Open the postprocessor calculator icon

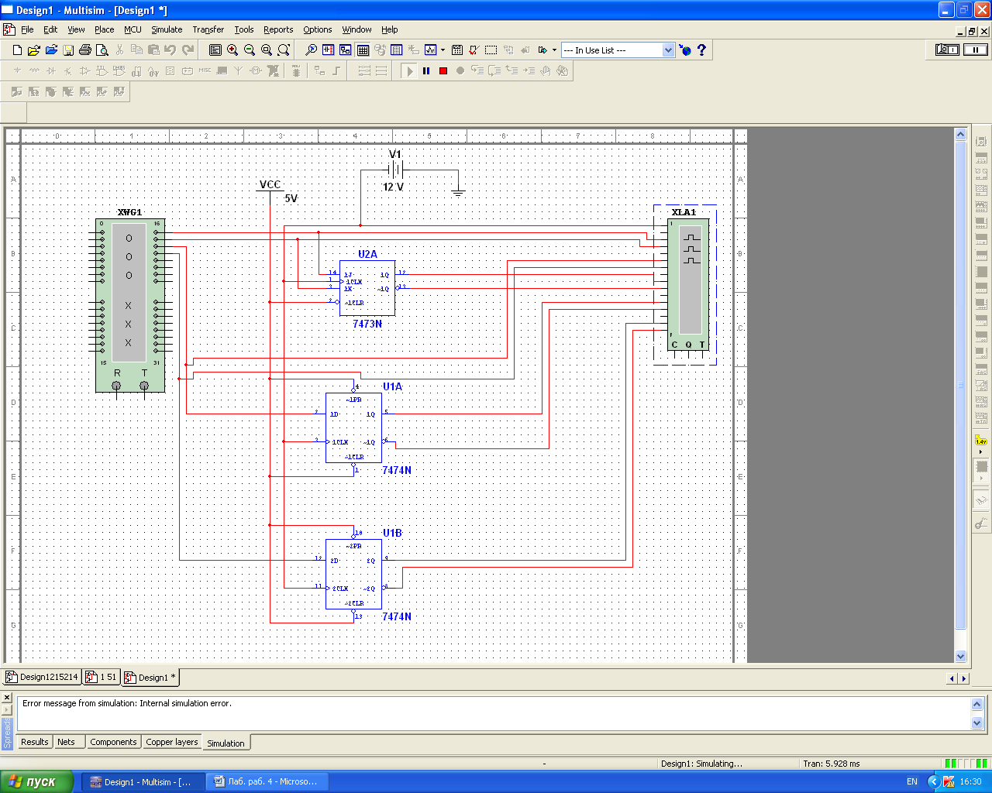457,50
